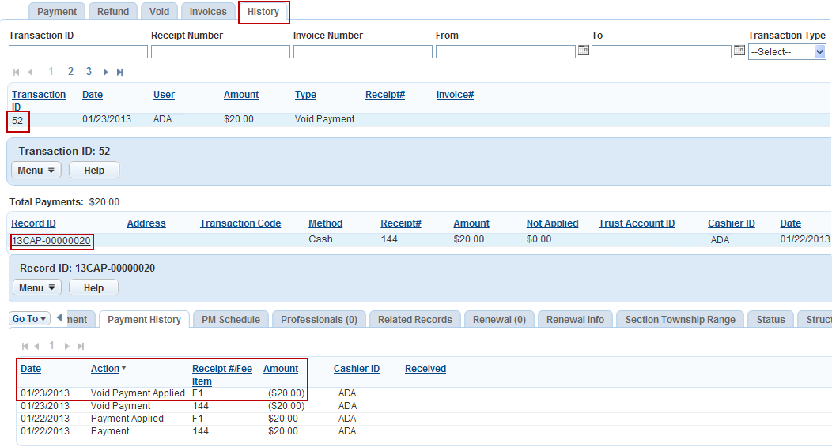
Task: Open the To date calendar picker
Action: click(x=739, y=51)
